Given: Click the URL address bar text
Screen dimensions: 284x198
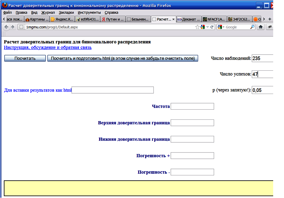Looking at the screenshot, I should 52,27.
